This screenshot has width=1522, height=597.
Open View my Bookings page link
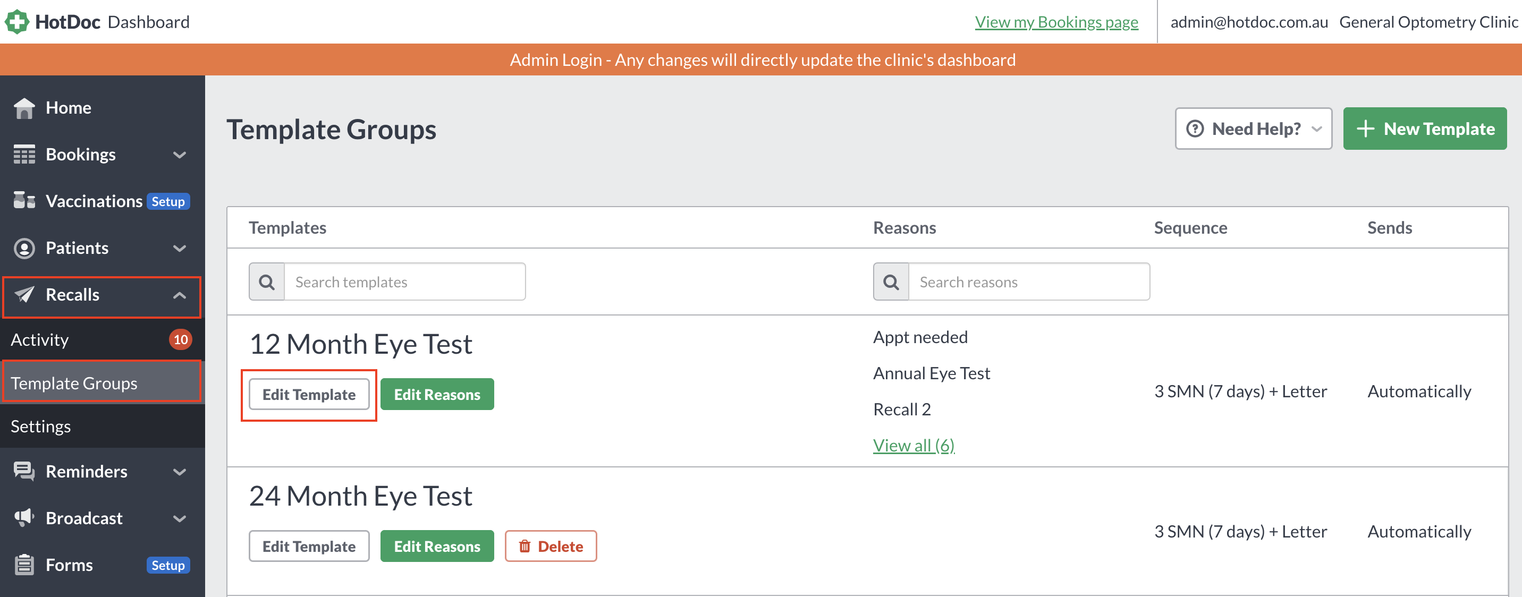(x=1056, y=22)
